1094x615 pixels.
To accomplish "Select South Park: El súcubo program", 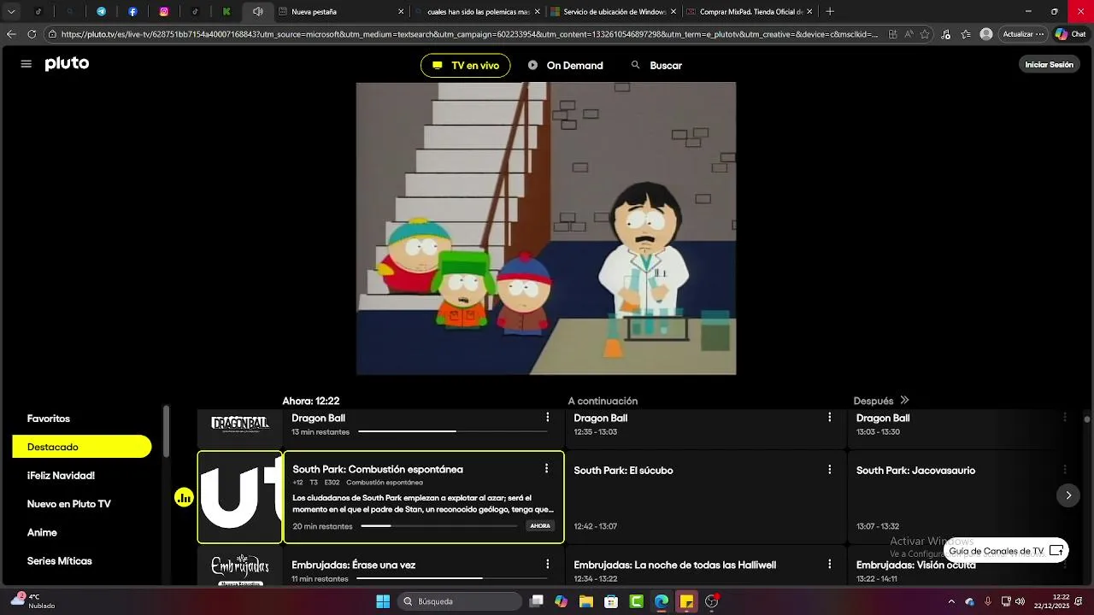I will 705,498.
